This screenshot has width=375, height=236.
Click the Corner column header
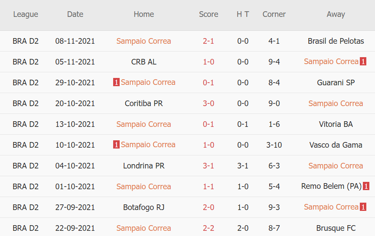274,14
